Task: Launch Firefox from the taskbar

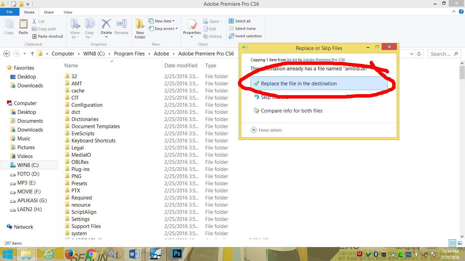Action: tap(70, 254)
